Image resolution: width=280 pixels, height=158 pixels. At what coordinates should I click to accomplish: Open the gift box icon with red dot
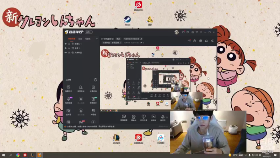(189, 41)
